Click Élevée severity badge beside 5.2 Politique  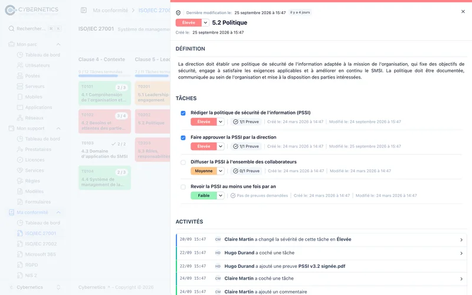[189, 22]
